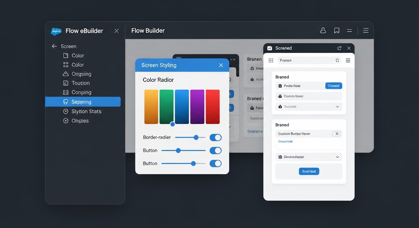Screen dimensions: 419x228
Task: Click the grid-style Color icon in sidebar
Action: tap(65, 65)
